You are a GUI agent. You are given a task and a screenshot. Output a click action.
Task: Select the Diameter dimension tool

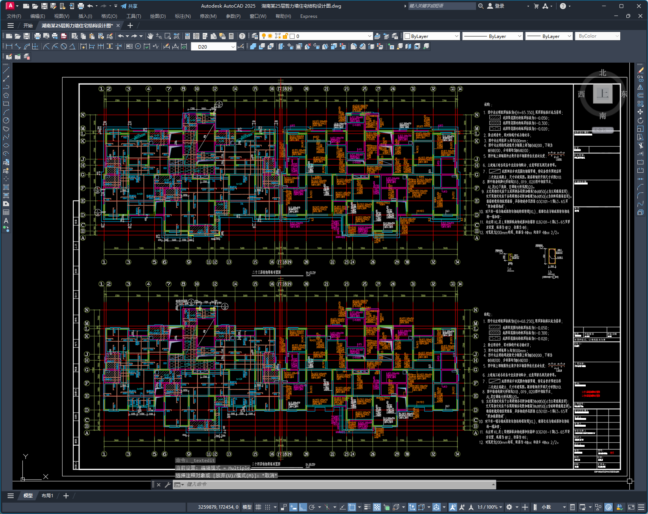click(64, 46)
